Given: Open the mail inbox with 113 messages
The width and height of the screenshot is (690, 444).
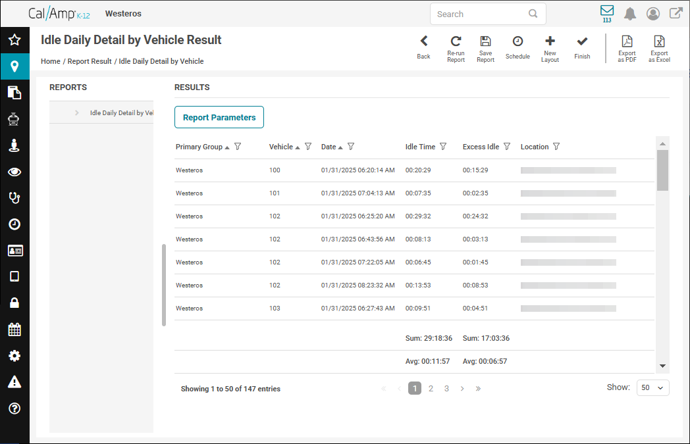Looking at the screenshot, I should (607, 14).
